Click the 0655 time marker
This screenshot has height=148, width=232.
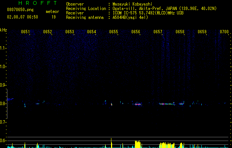(114, 32)
